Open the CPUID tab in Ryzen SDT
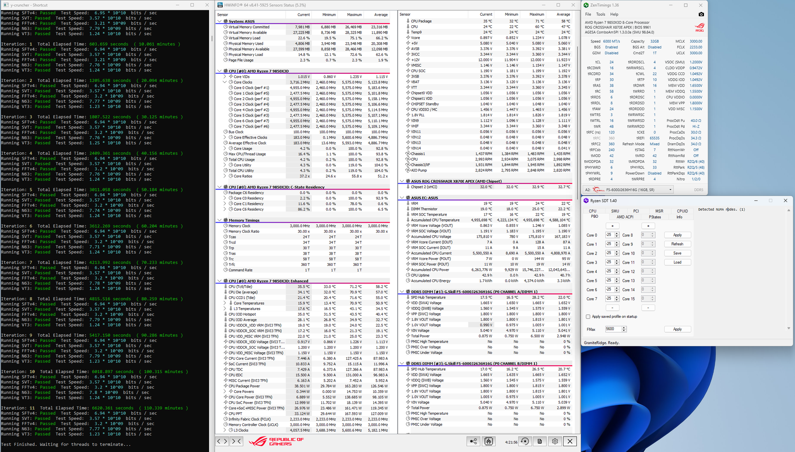 point(682,211)
